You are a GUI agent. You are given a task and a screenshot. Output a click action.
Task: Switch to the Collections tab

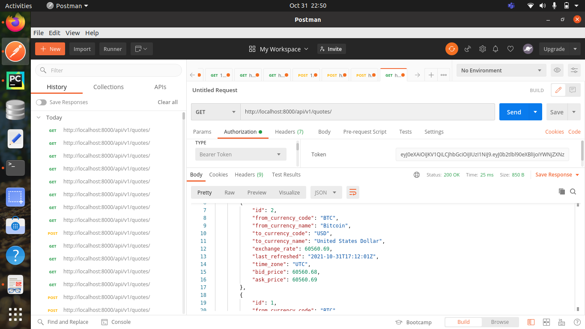(x=108, y=87)
